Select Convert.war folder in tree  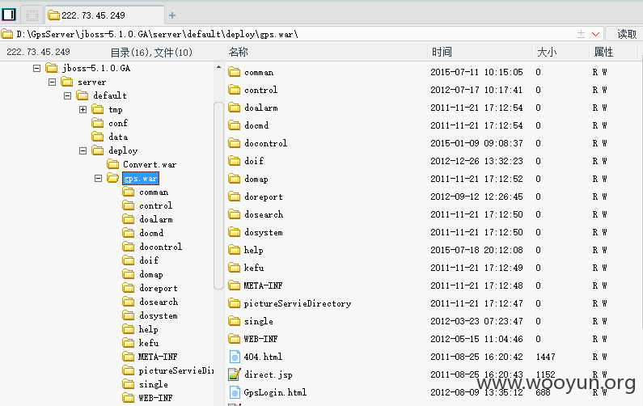click(150, 164)
